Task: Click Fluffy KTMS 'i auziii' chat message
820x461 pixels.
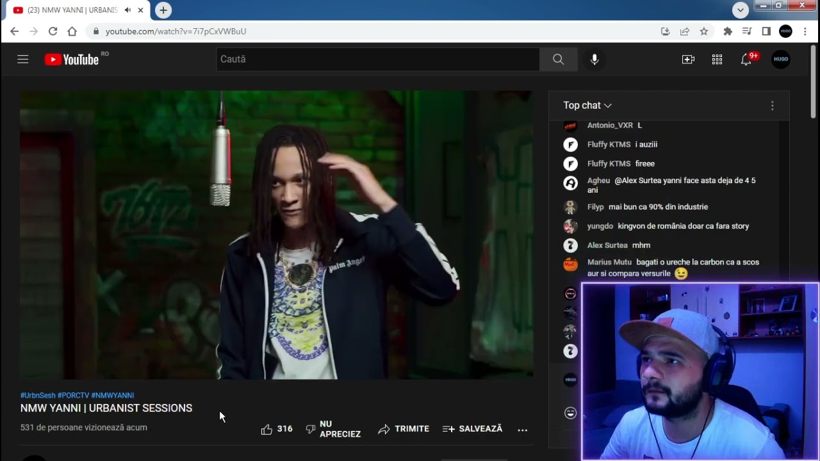Action: pos(646,145)
